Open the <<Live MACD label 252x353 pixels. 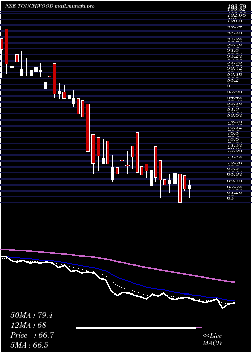[212, 339]
